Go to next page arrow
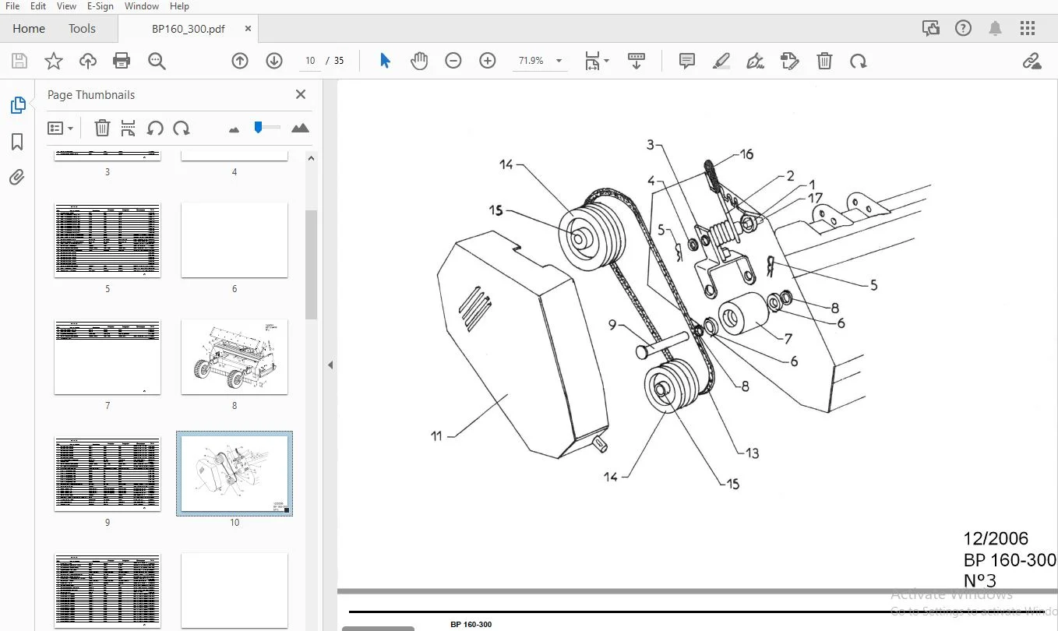Image resolution: width=1058 pixels, height=631 pixels. click(x=274, y=61)
